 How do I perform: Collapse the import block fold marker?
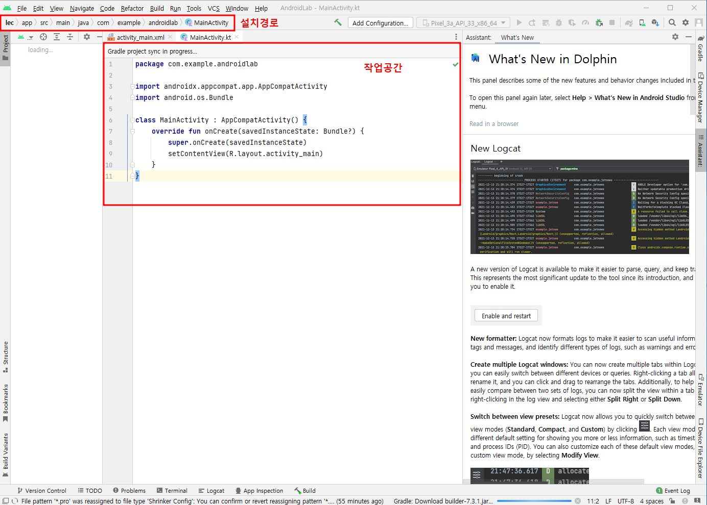point(132,86)
